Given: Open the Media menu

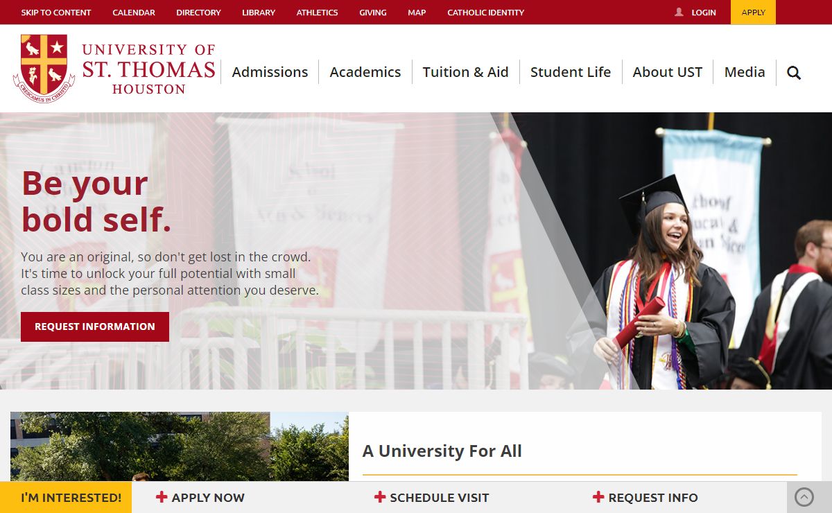Looking at the screenshot, I should click(x=745, y=72).
